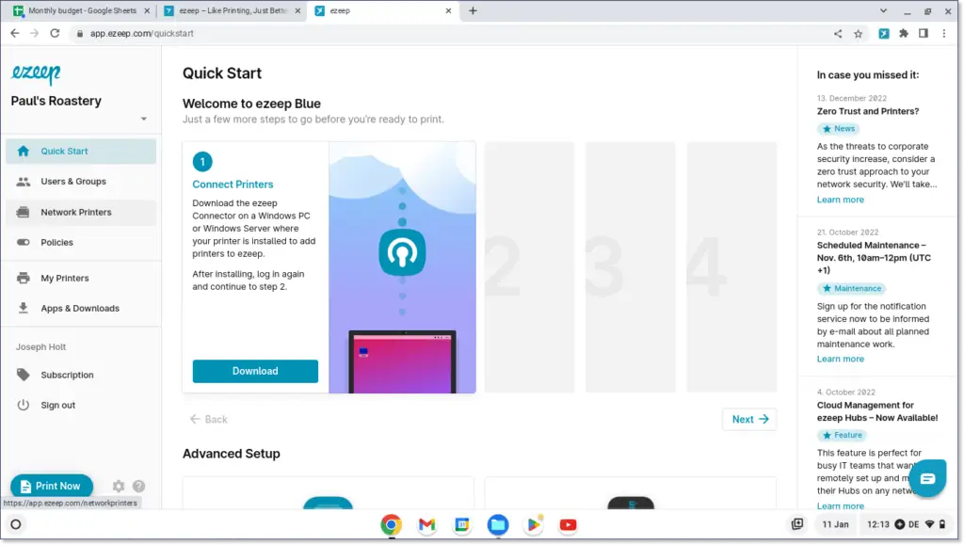The height and width of the screenshot is (545, 964).
Task: Click the ezeep logo in the sidebar
Action: (38, 74)
